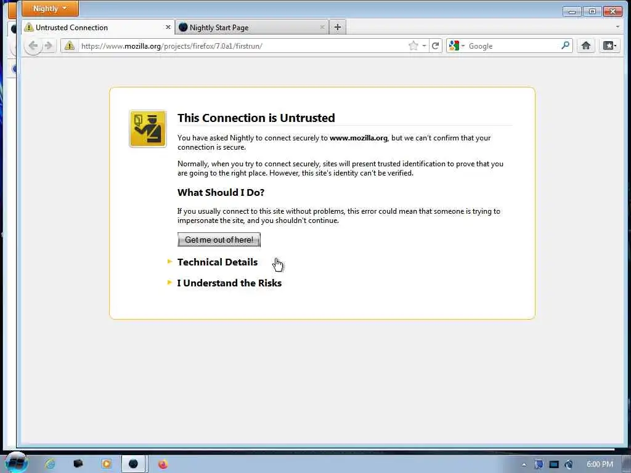
Task: Show hidden system tray icons
Action: 524,464
